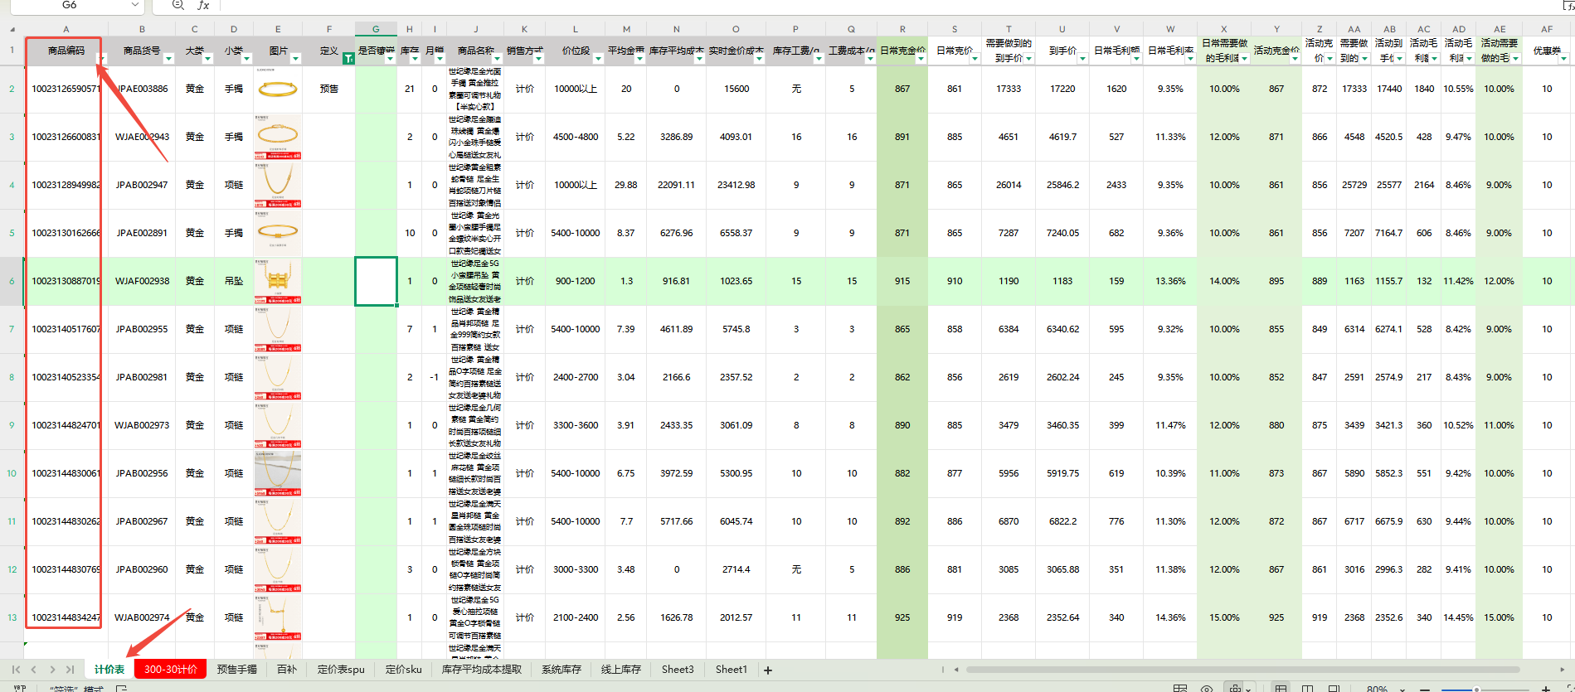
Task: Click the fx insert function icon
Action: (x=203, y=5)
